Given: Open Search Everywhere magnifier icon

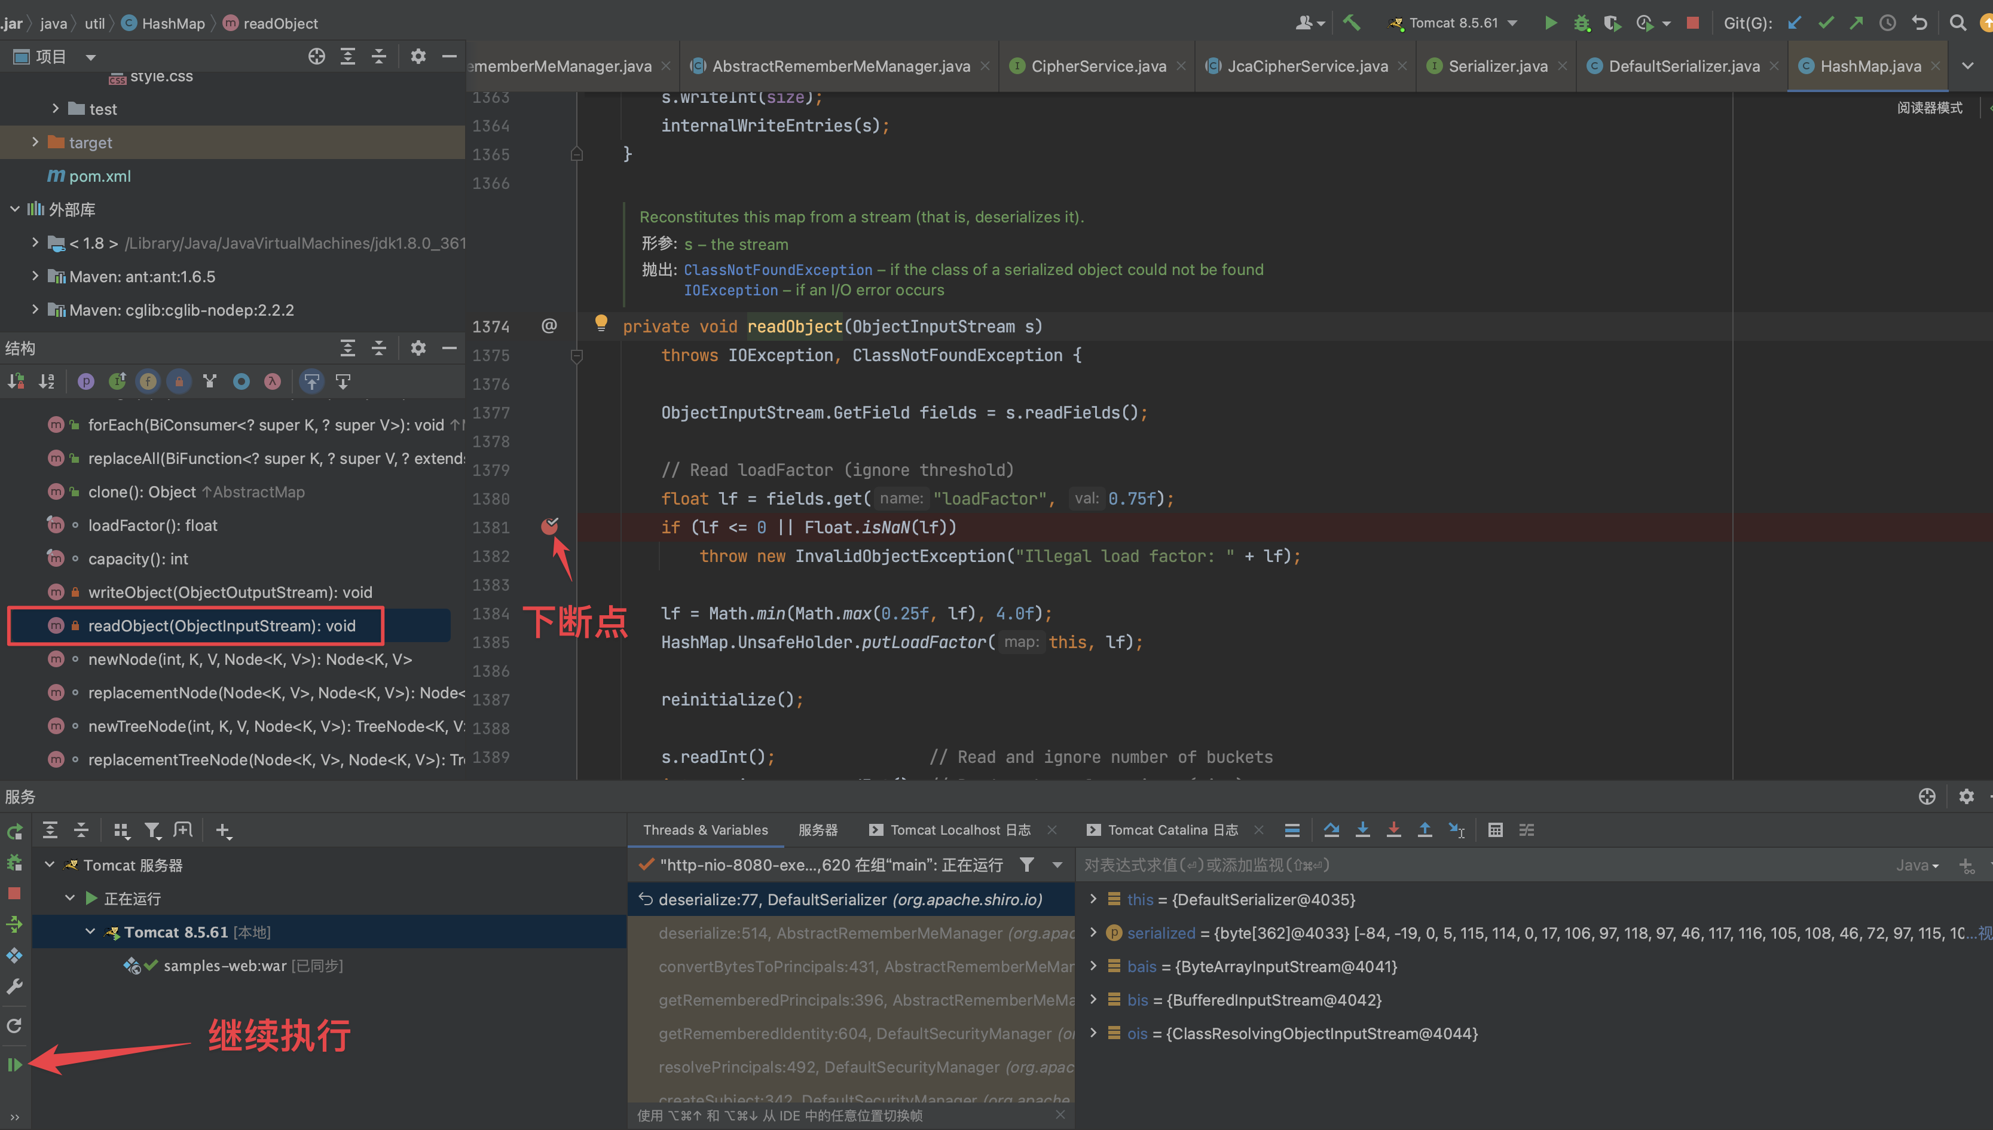Looking at the screenshot, I should (1958, 23).
